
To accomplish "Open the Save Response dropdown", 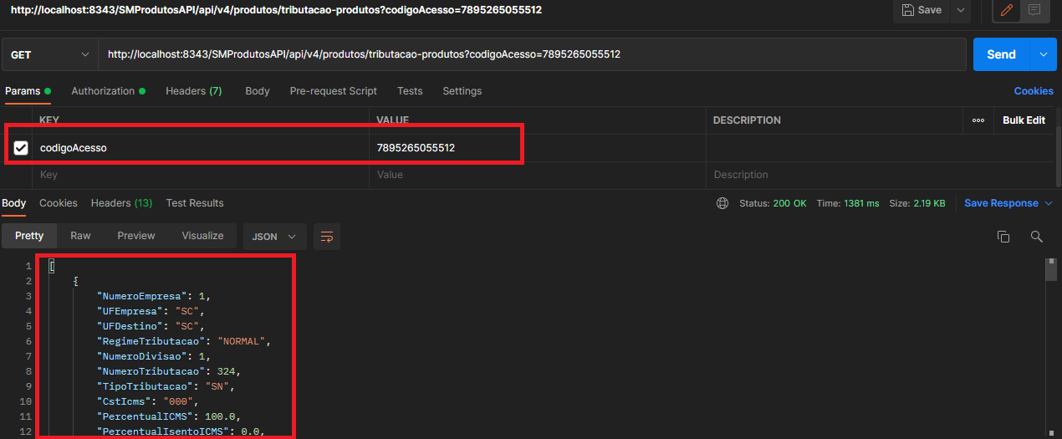I will (x=1008, y=203).
